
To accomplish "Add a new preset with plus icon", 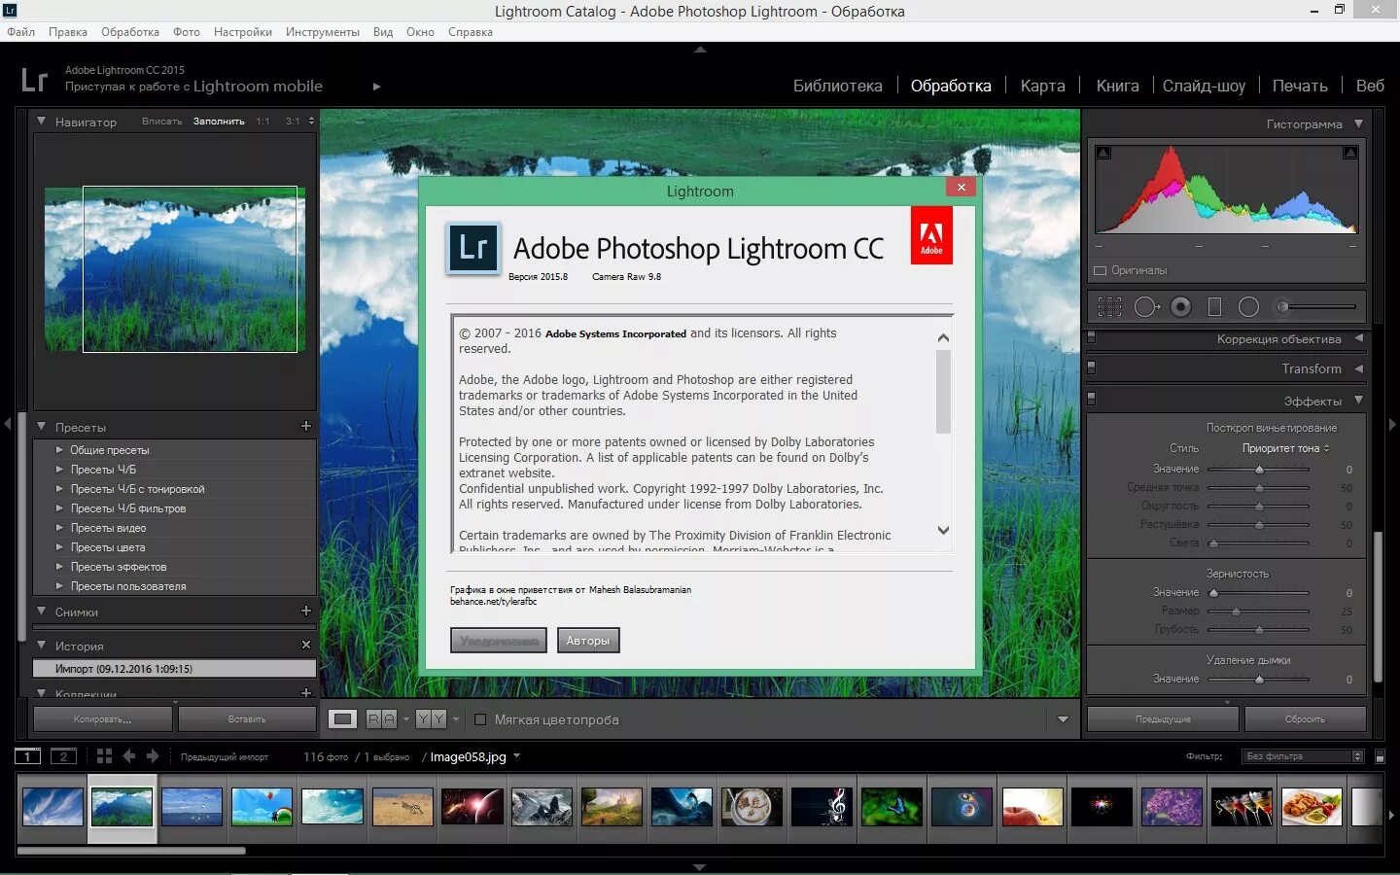I will tap(306, 426).
